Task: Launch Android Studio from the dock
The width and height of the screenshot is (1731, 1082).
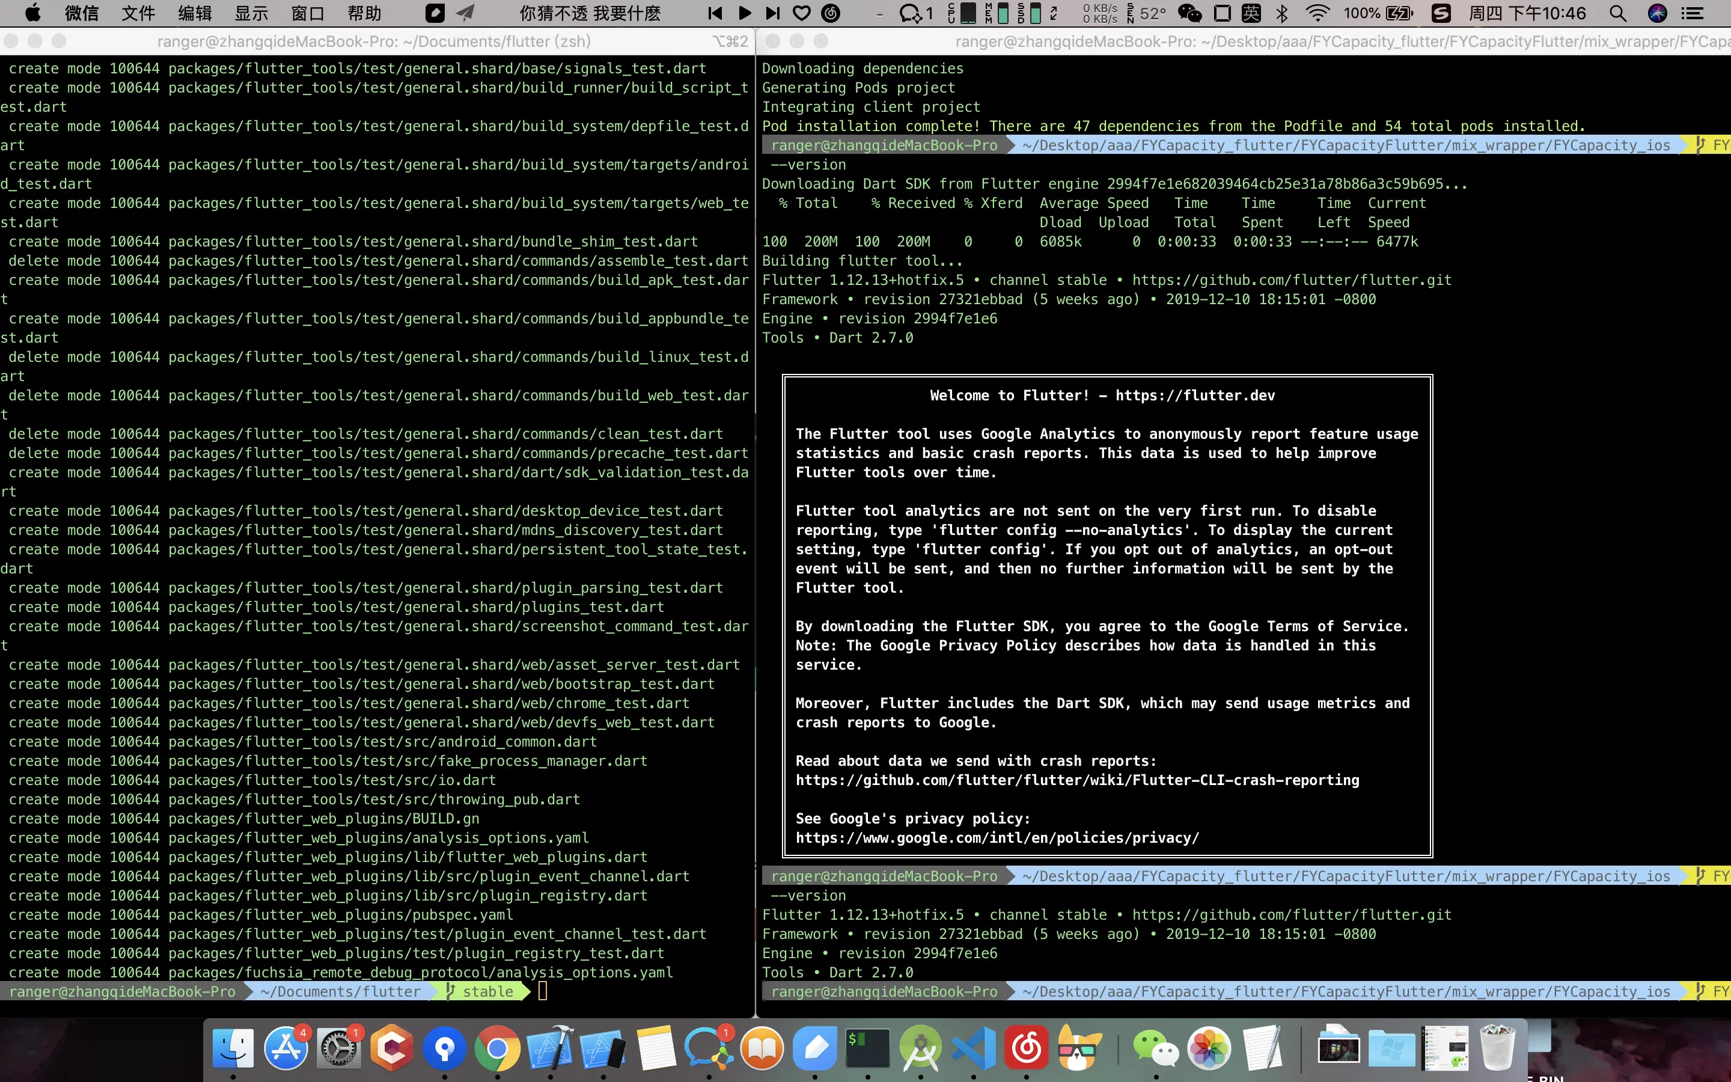Action: point(921,1049)
